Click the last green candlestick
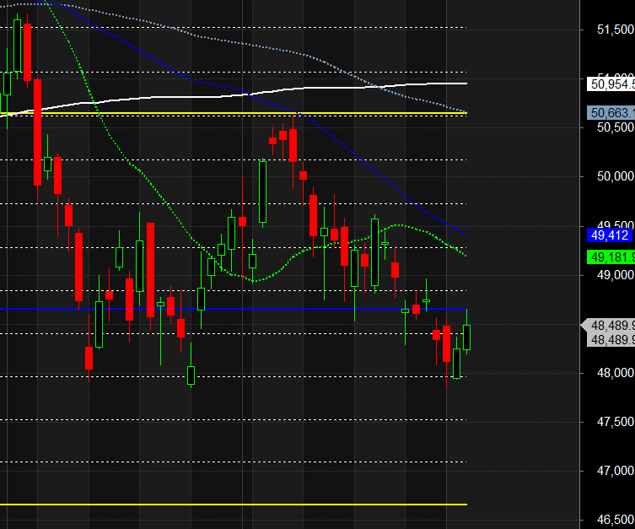The width and height of the screenshot is (635, 529). tap(466, 337)
